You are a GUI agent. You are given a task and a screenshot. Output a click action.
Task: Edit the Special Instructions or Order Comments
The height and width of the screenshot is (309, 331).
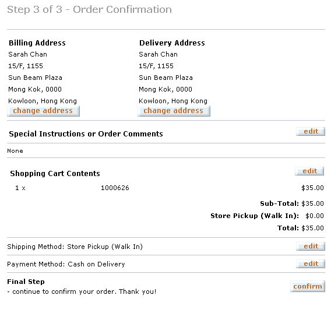coord(311,131)
